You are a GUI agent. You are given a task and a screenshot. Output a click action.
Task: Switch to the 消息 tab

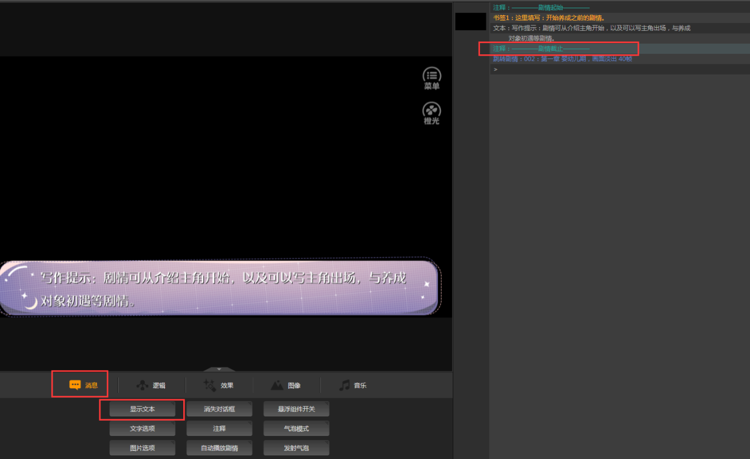point(83,385)
